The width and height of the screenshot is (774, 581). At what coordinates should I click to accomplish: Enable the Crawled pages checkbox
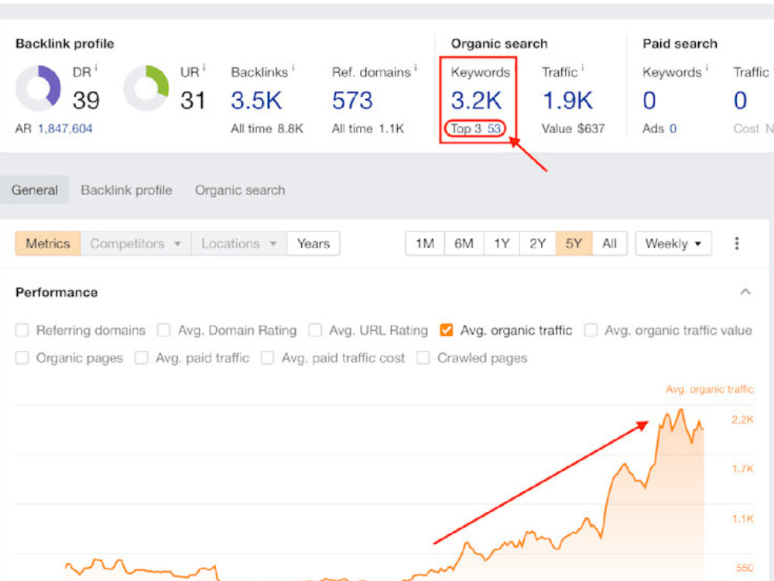[423, 358]
